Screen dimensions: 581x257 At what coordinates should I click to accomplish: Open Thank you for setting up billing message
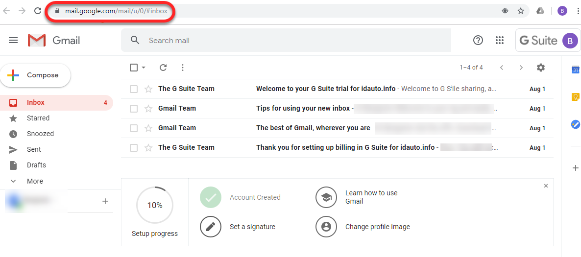click(x=337, y=148)
